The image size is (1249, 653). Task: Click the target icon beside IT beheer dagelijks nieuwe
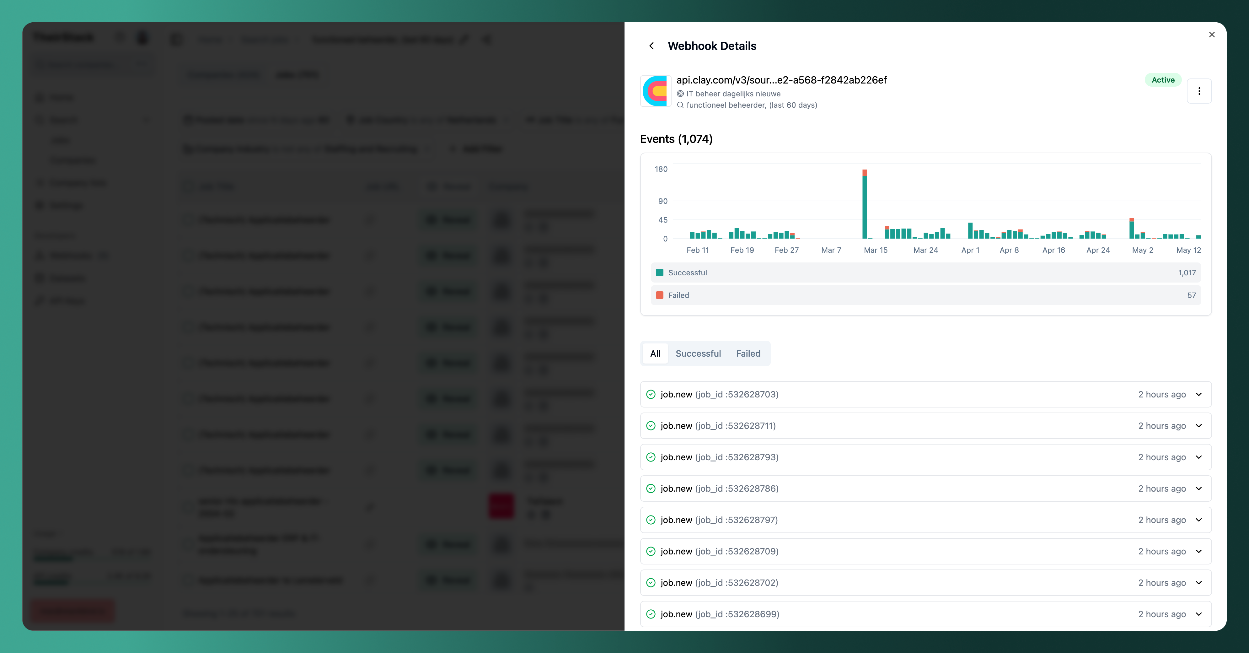coord(681,94)
